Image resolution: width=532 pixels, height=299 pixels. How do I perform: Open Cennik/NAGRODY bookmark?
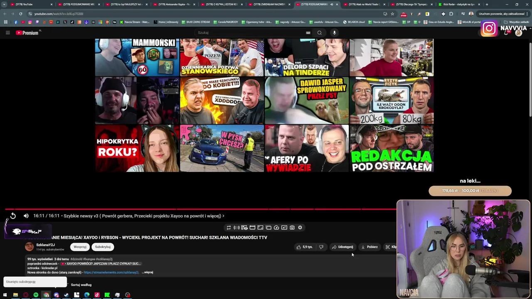tap(226, 22)
